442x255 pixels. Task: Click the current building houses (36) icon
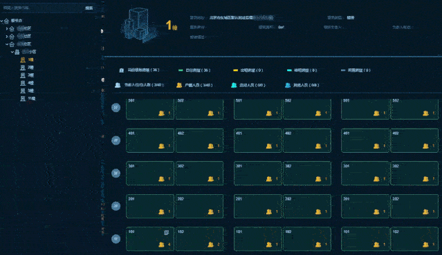(x=122, y=70)
